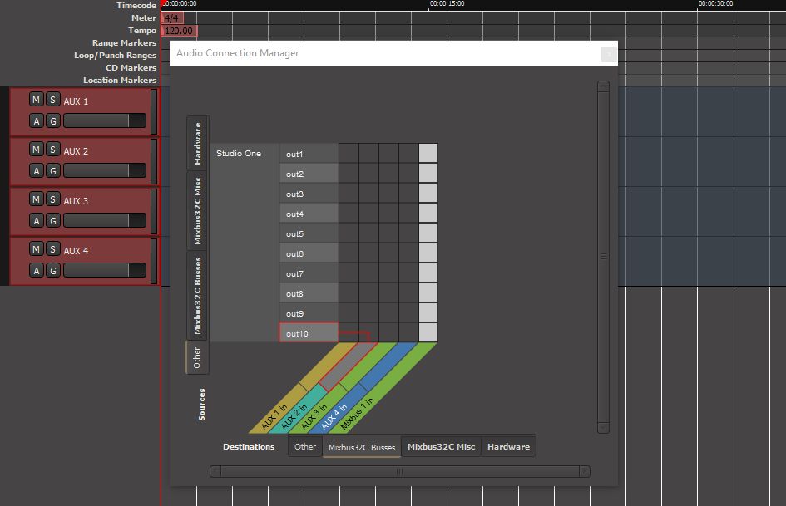Edit the 4/4 meter marker
786x506 pixels.
(172, 18)
